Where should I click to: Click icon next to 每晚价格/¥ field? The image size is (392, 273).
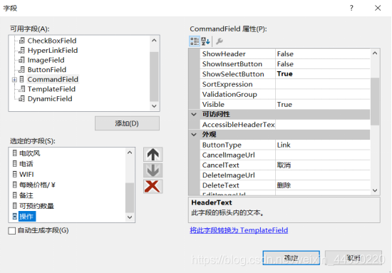[x=15, y=185]
